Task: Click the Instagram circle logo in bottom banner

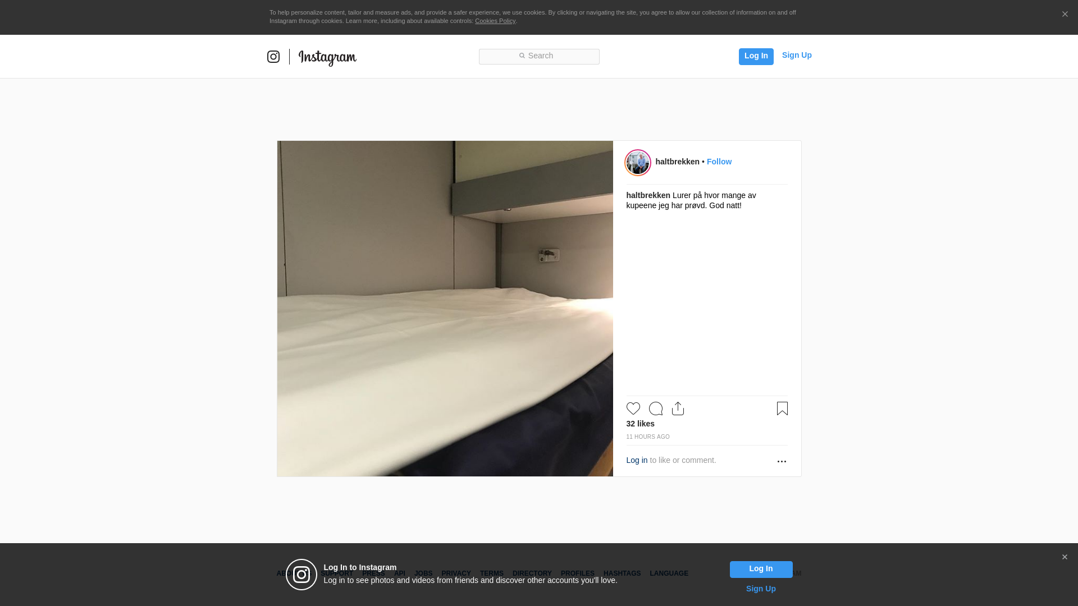Action: 302,575
